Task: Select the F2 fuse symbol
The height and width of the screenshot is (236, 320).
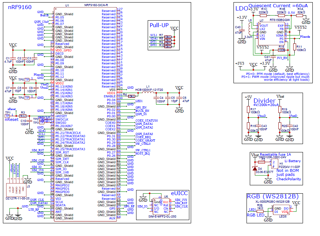Action: pos(261,162)
